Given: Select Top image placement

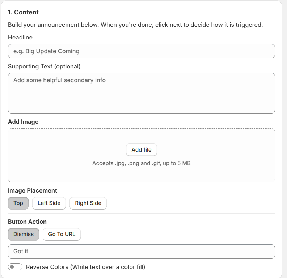Looking at the screenshot, I should (18, 203).
